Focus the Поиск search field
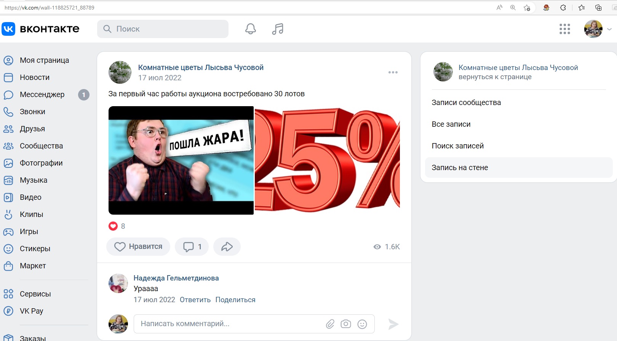The image size is (617, 341). 163,29
